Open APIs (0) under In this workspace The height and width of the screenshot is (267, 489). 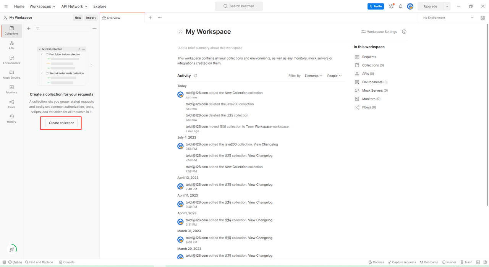coord(364,74)
